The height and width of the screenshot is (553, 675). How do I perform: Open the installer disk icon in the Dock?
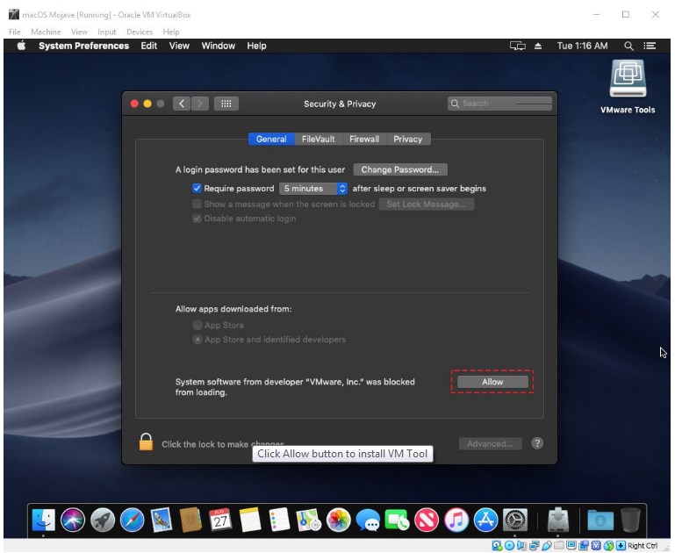pyautogui.click(x=558, y=520)
